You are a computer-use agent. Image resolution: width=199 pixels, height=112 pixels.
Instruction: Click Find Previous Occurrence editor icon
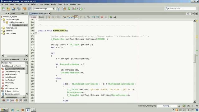click(x=68, y=17)
